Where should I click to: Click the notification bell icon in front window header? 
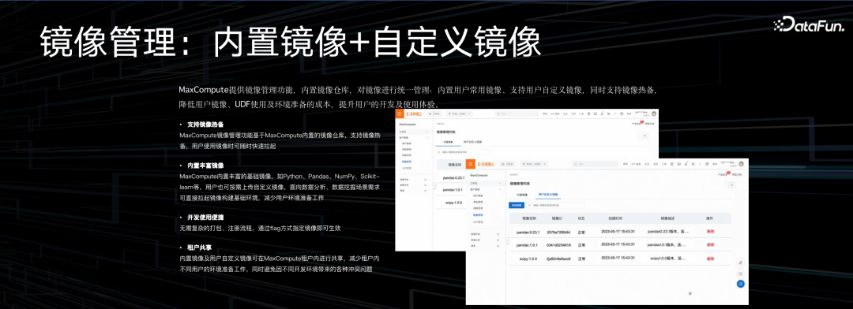pyautogui.click(x=686, y=164)
